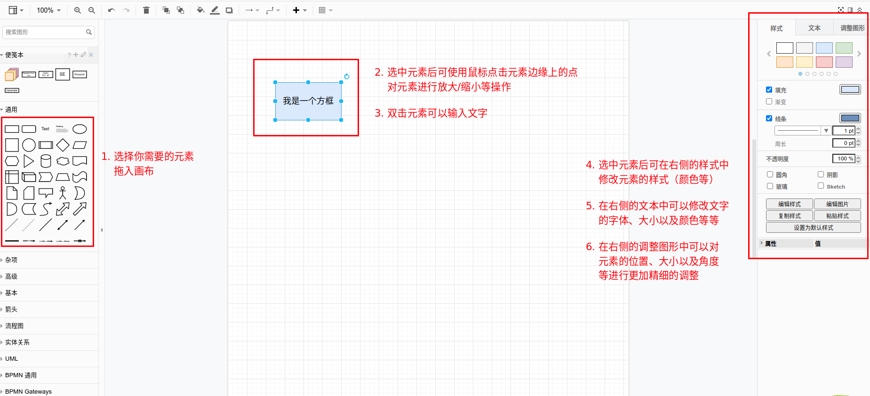Open the connection arrow style dropdown
The height and width of the screenshot is (396, 870).
pyautogui.click(x=252, y=10)
